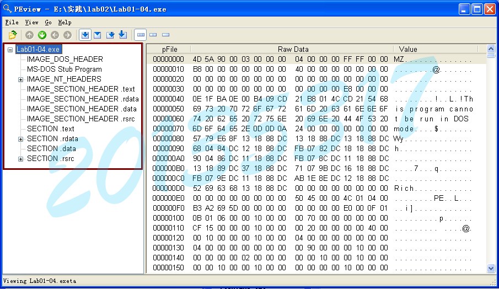Click the Open file folder icon
Image resolution: width=499 pixels, height=289 pixels.
(13, 35)
